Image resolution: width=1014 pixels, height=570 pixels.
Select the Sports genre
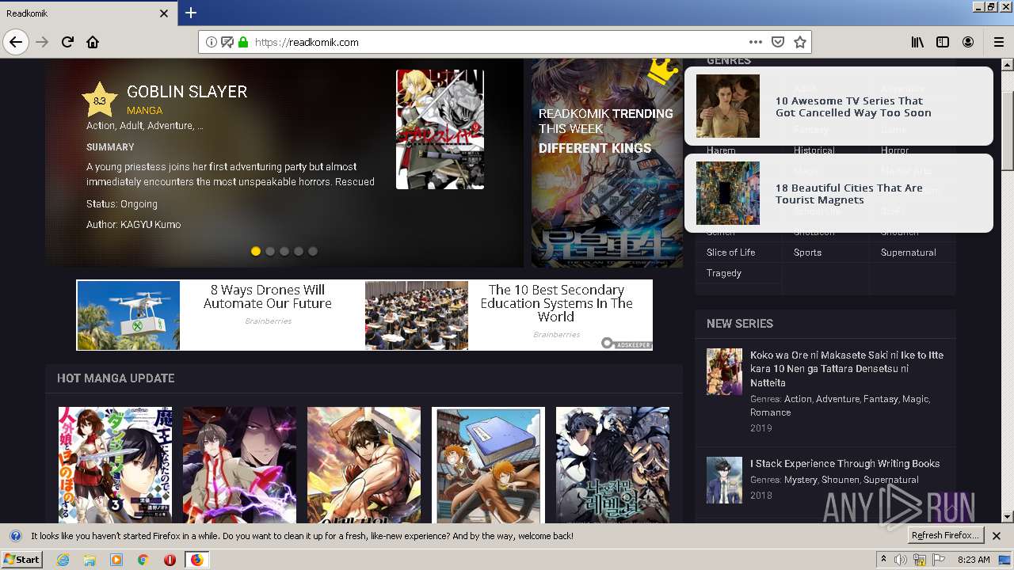[x=807, y=253]
